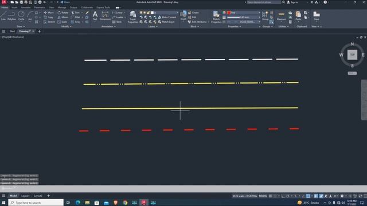Select the Circle tool

[21, 16]
